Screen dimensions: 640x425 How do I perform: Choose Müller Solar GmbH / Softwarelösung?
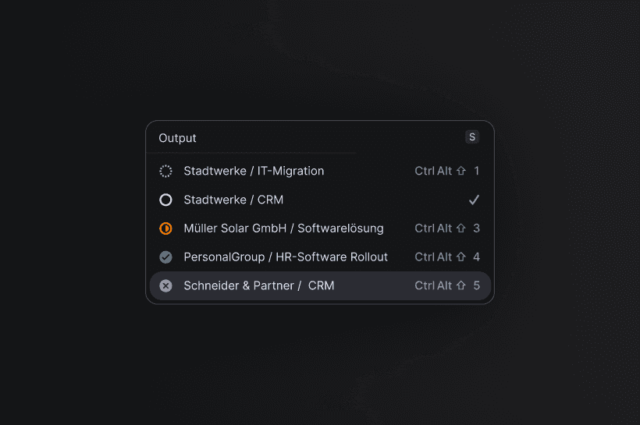tap(283, 228)
